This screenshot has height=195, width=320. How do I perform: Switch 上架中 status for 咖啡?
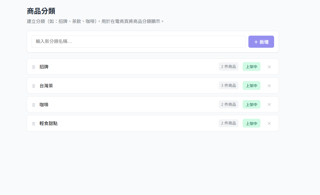click(251, 104)
